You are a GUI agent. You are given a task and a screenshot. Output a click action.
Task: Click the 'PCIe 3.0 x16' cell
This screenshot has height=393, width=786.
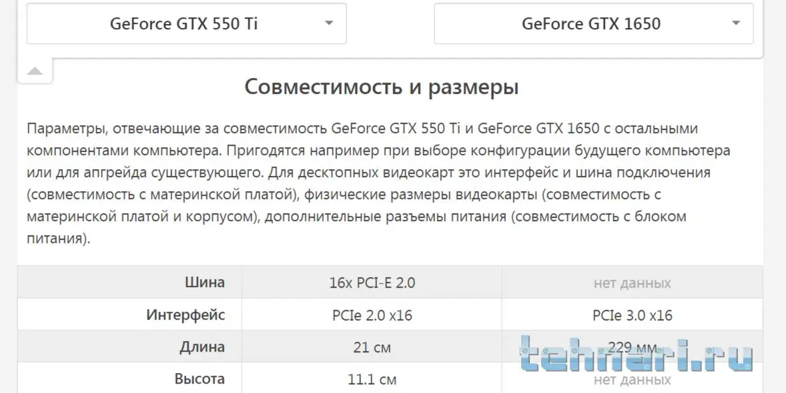[632, 315]
